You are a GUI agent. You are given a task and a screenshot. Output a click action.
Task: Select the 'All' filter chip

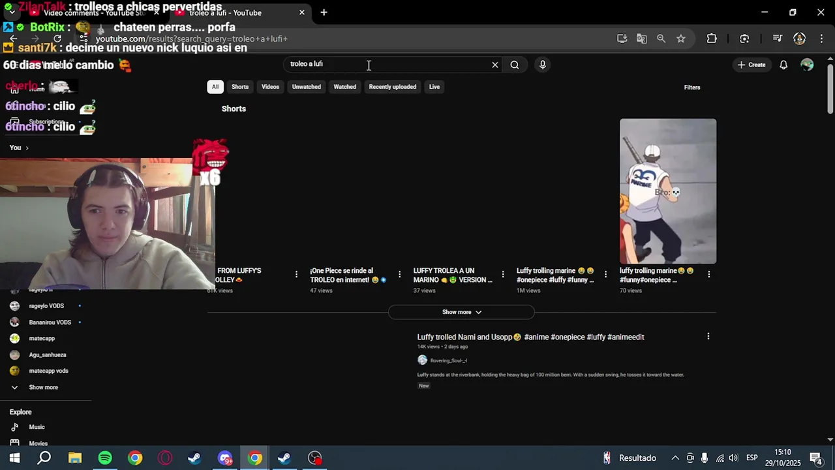[215, 87]
